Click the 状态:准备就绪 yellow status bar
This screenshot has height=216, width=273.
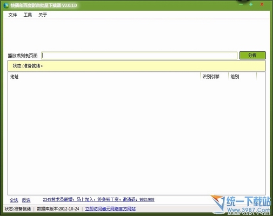136,66
